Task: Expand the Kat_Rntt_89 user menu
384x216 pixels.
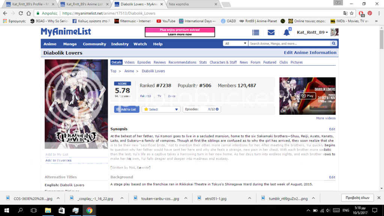Action: coord(312,32)
